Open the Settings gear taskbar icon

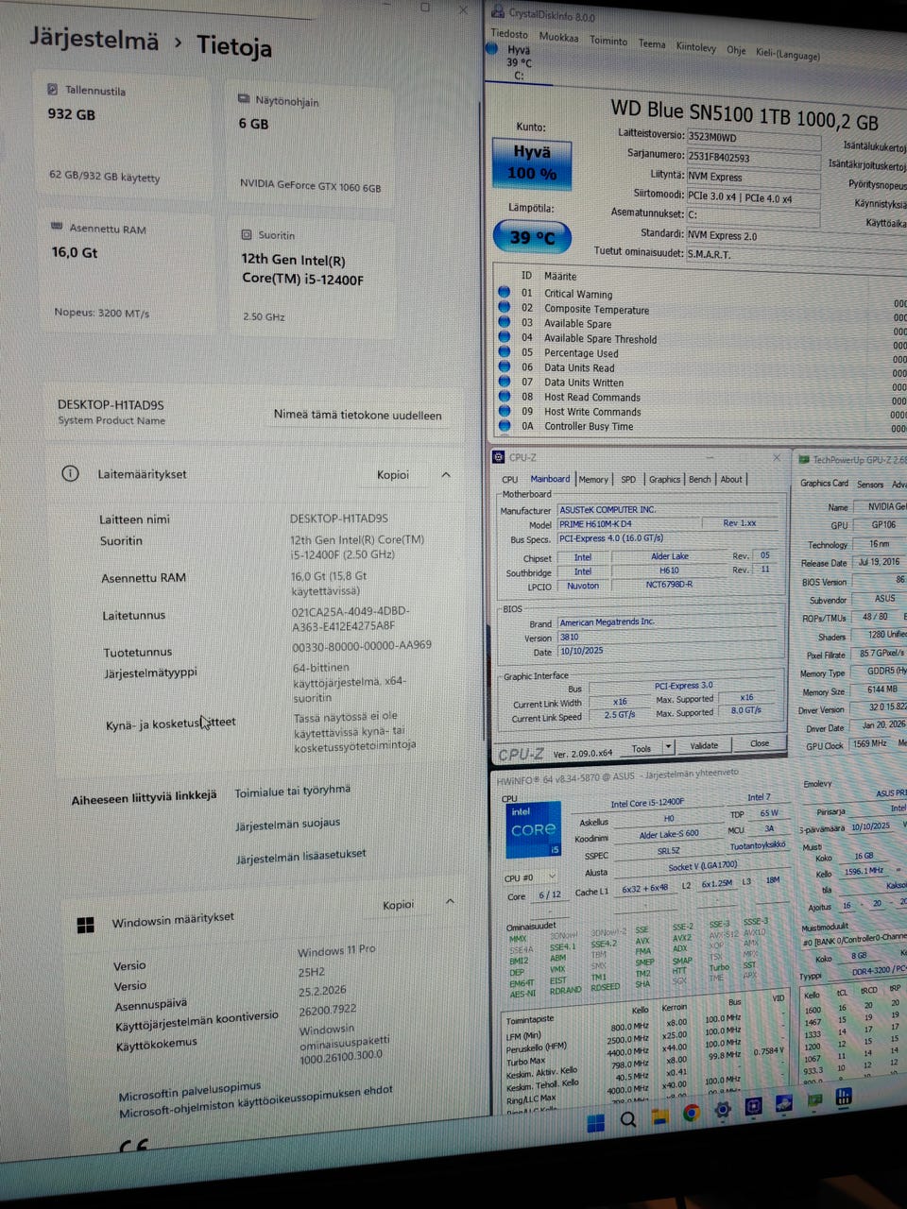[x=722, y=1110]
